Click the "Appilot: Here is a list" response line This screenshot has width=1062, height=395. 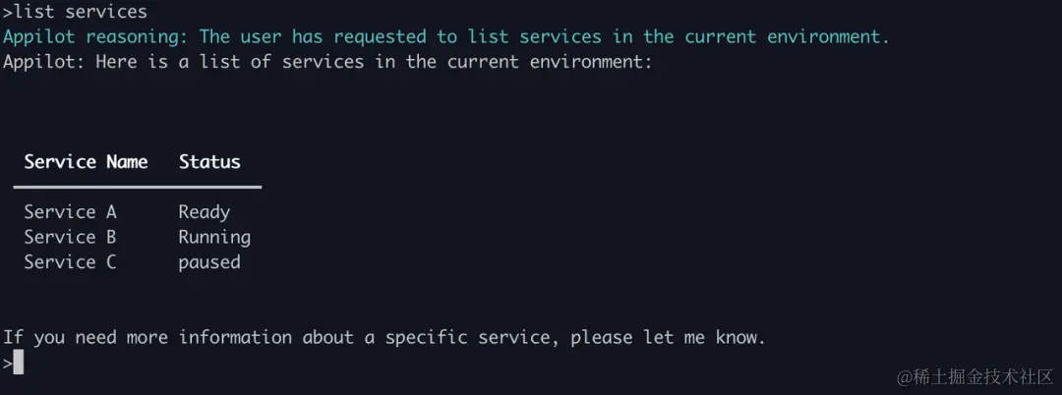click(x=327, y=62)
